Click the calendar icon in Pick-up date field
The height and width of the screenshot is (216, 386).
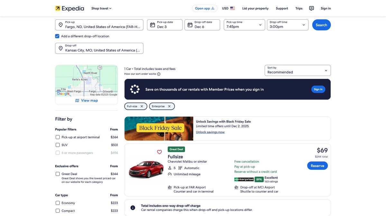pyautogui.click(x=153, y=25)
